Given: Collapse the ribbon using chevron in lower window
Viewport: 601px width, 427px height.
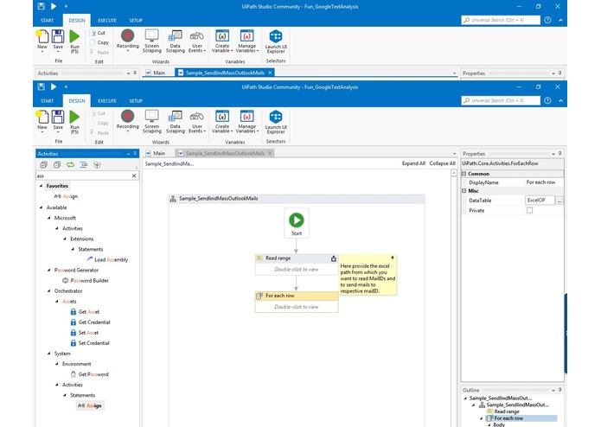Looking at the screenshot, I should [x=560, y=100].
